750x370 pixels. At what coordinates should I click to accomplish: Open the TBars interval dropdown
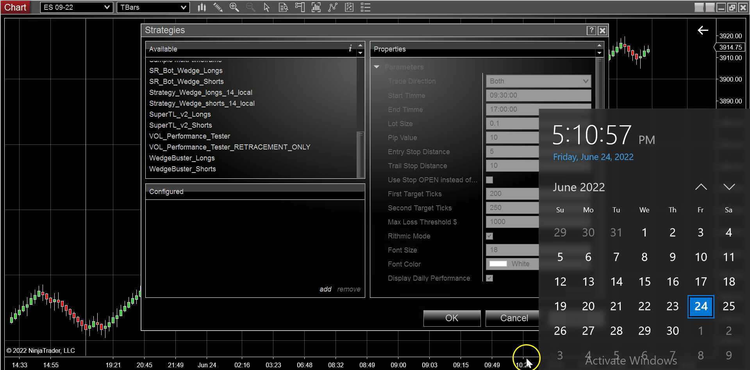tap(153, 7)
